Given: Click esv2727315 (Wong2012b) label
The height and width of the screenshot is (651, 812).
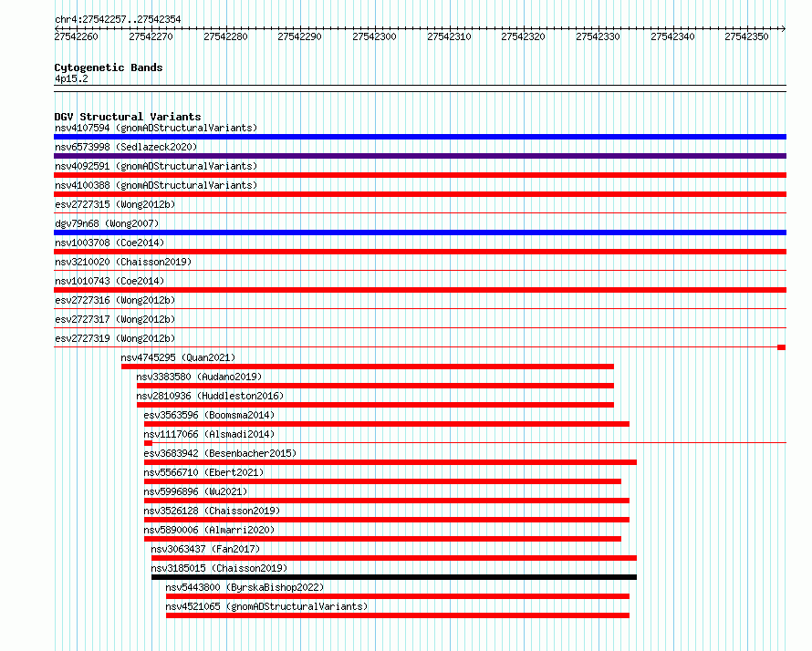Looking at the screenshot, I should coord(115,204).
